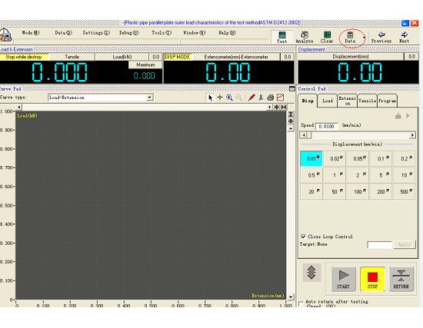Select the red pencil tool in Curve Pad
Image resolution: width=423 pixels, height=328 pixels.
(251, 98)
